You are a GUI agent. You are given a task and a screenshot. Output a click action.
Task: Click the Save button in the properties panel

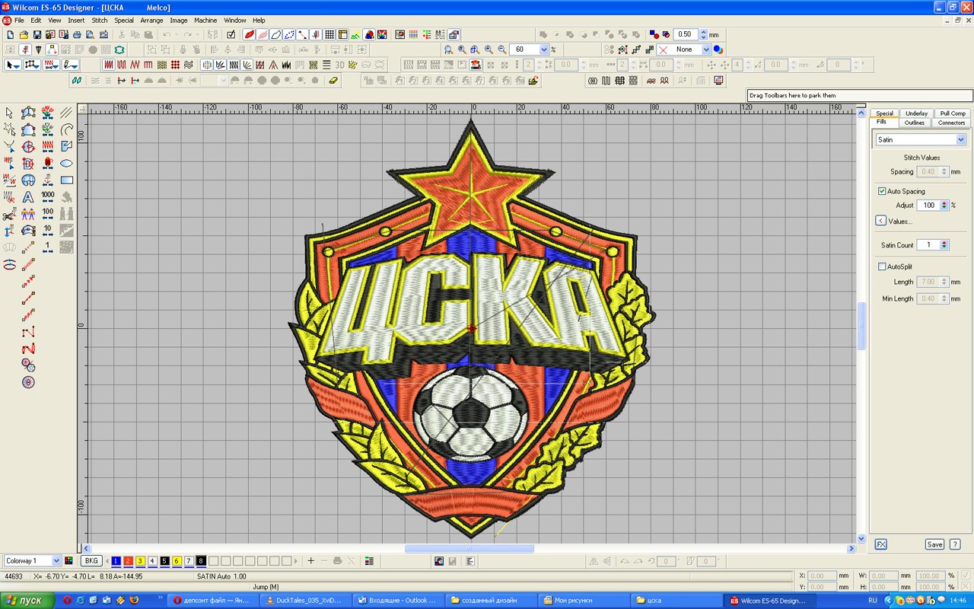[934, 544]
